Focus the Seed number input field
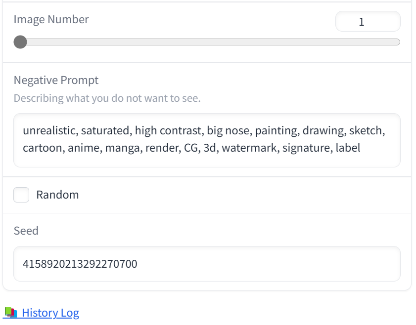The height and width of the screenshot is (325, 416). pyautogui.click(x=207, y=264)
